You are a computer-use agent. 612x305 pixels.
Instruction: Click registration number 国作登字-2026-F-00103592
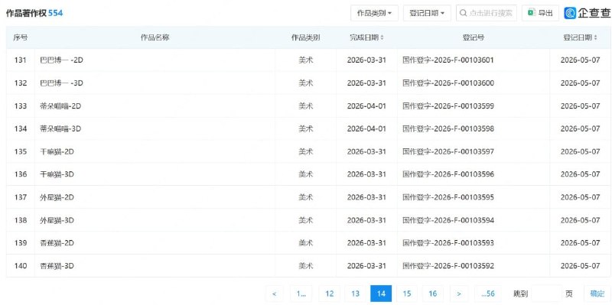pyautogui.click(x=448, y=266)
